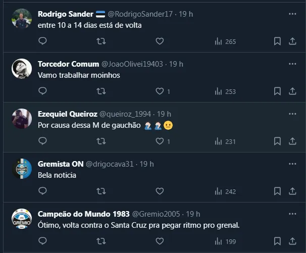The image size is (306, 253).
Task: Open more options for Ezequiel Queiroz's tweet
Action: click(x=292, y=114)
